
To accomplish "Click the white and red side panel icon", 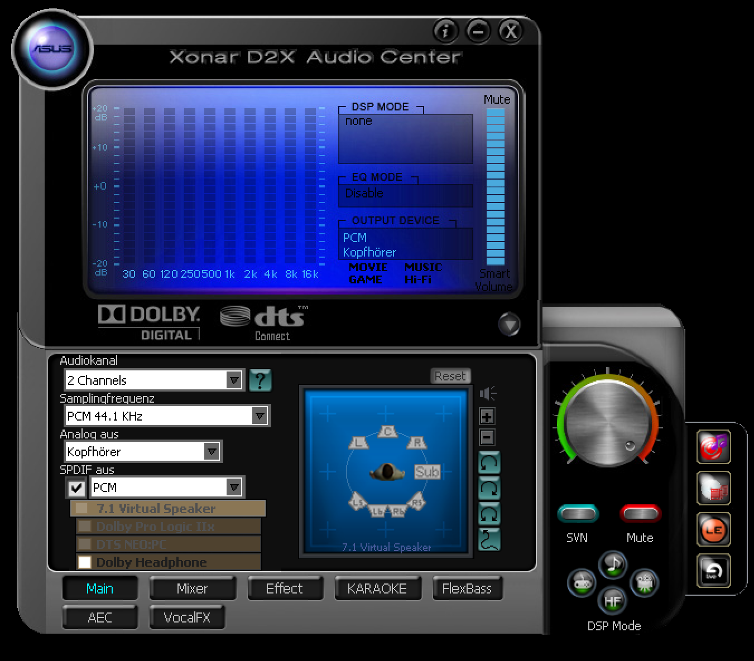I will [x=714, y=488].
